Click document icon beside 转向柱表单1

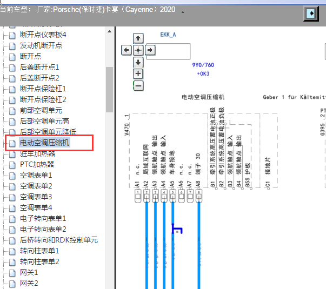click(x=12, y=251)
